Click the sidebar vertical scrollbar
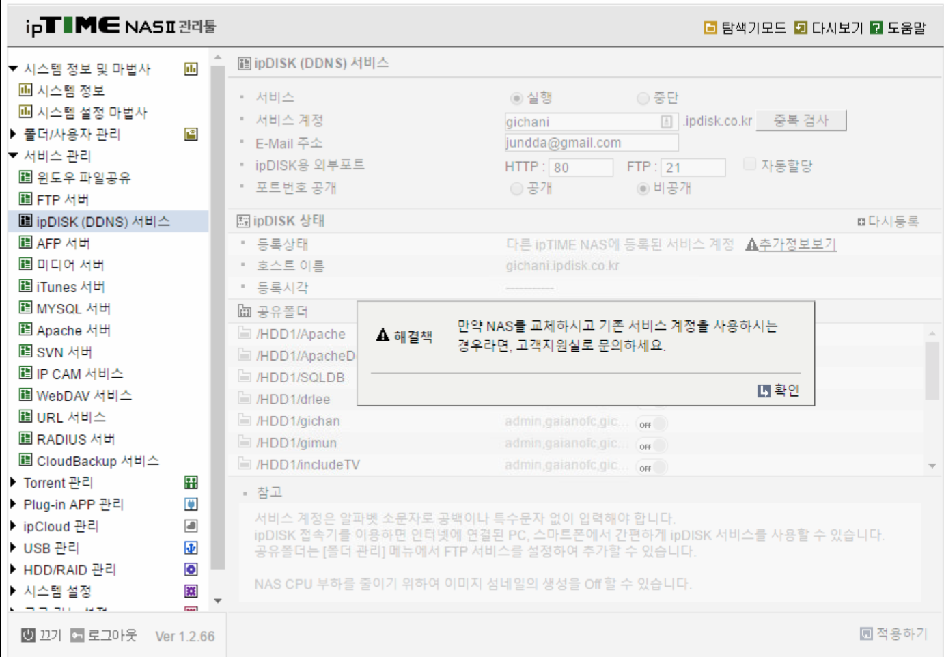This screenshot has height=657, width=944. (218, 318)
